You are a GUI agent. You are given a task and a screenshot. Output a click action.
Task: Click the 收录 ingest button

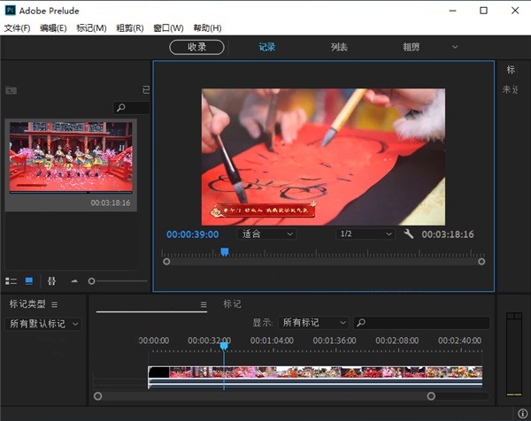click(x=196, y=47)
